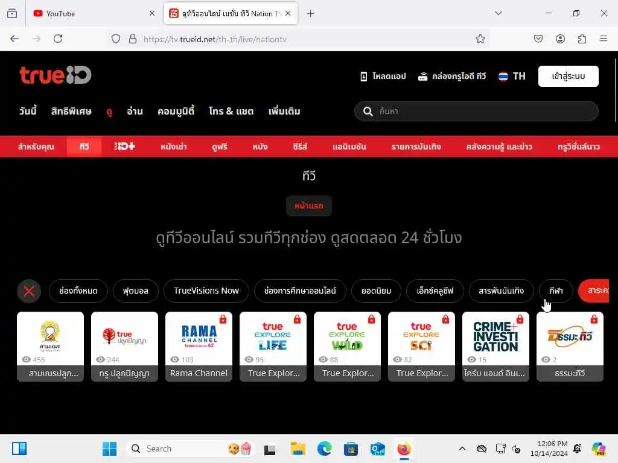Switch to the YouTube tab

94,13
